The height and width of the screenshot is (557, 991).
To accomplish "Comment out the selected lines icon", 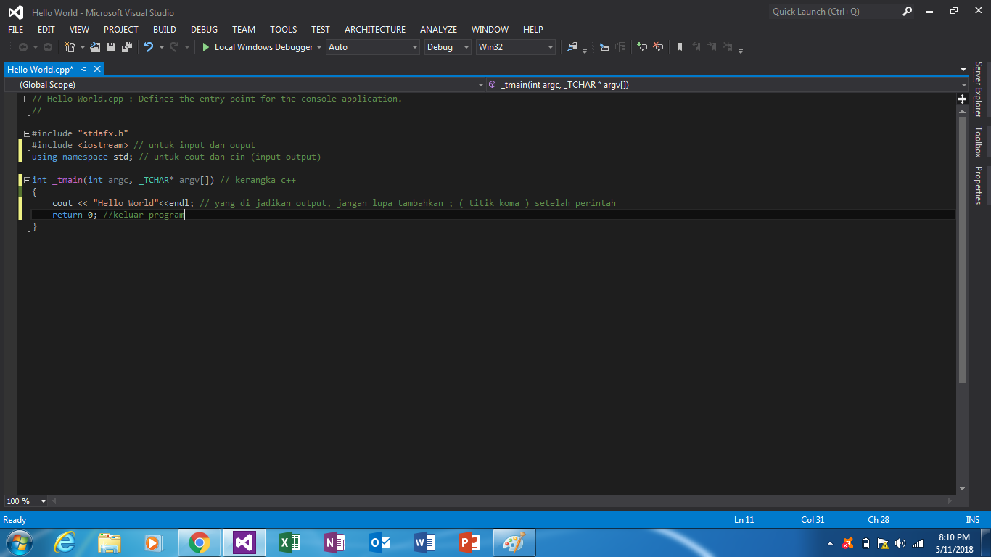I will [x=642, y=47].
